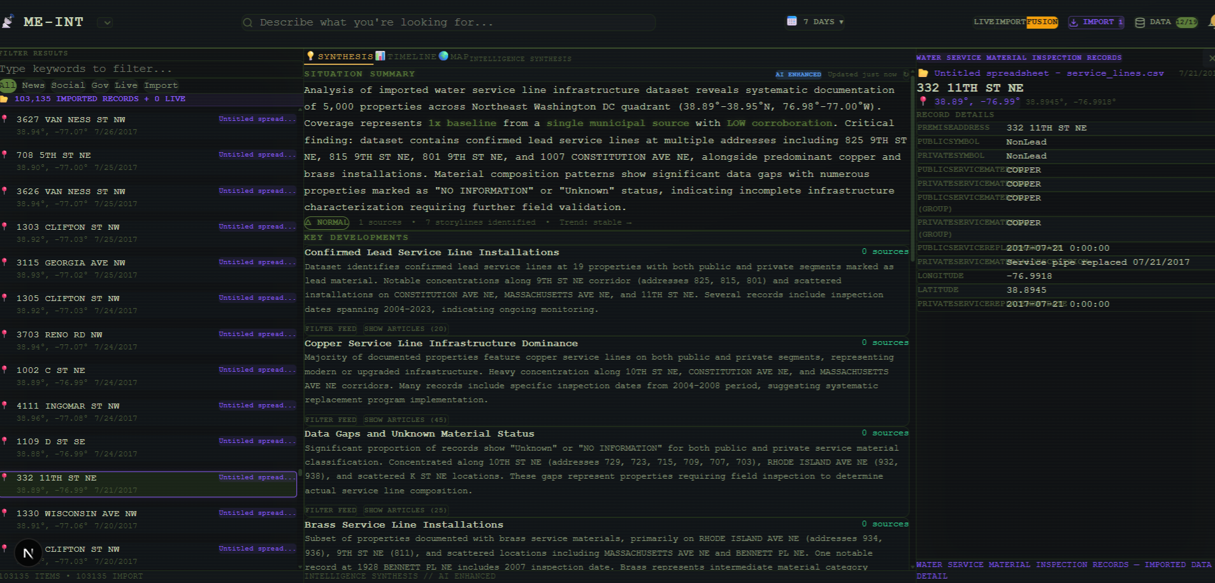Image resolution: width=1215 pixels, height=583 pixels.
Task: Switch to the News filter tab
Action: (x=33, y=85)
